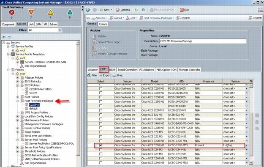Screen dimensions: 264x167
Task: Uncheck the UCSC-C220-M3S row checkbox
Action: (101, 145)
